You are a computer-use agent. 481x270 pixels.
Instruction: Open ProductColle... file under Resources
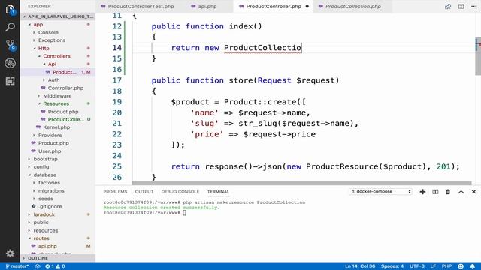click(x=65, y=119)
